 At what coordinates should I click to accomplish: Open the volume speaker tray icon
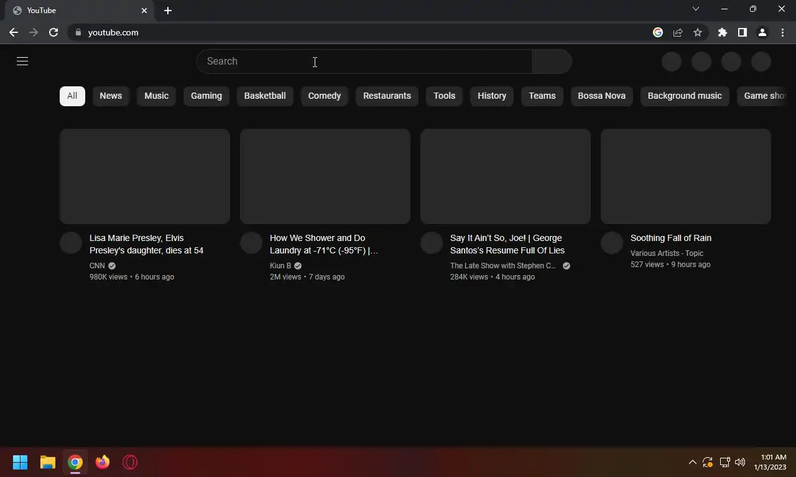click(x=740, y=462)
